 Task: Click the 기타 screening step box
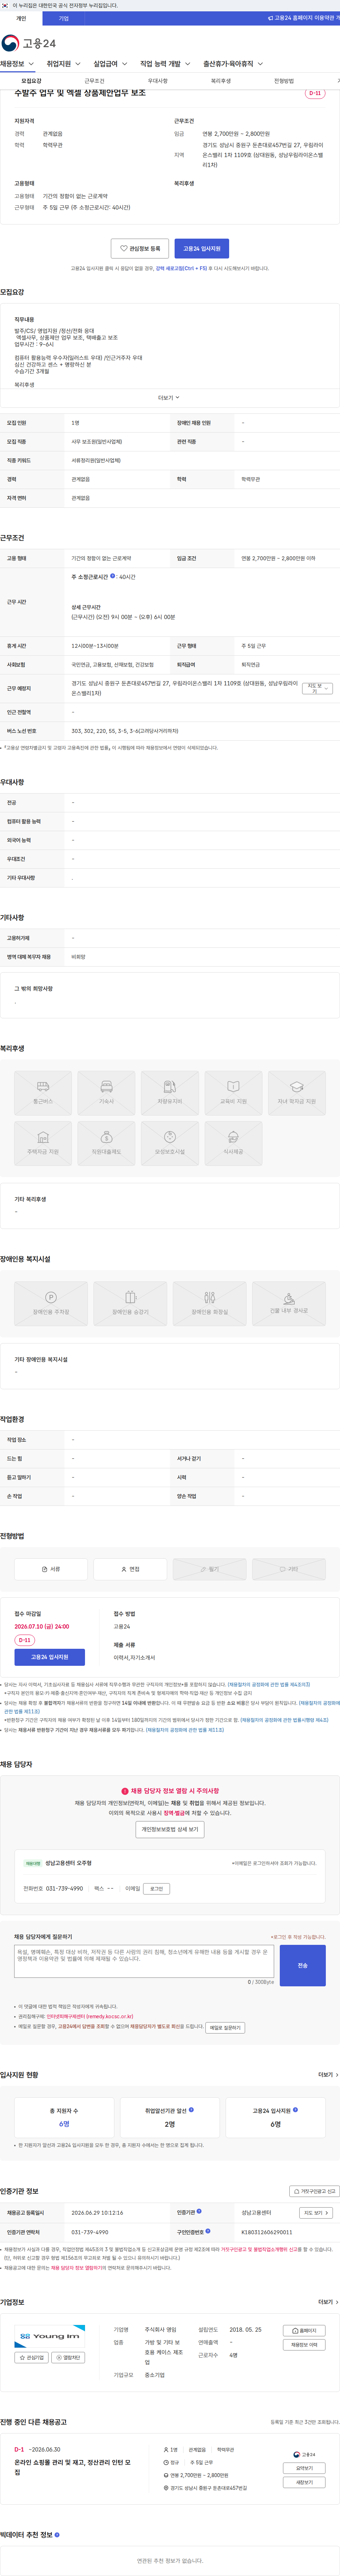[x=289, y=1569]
